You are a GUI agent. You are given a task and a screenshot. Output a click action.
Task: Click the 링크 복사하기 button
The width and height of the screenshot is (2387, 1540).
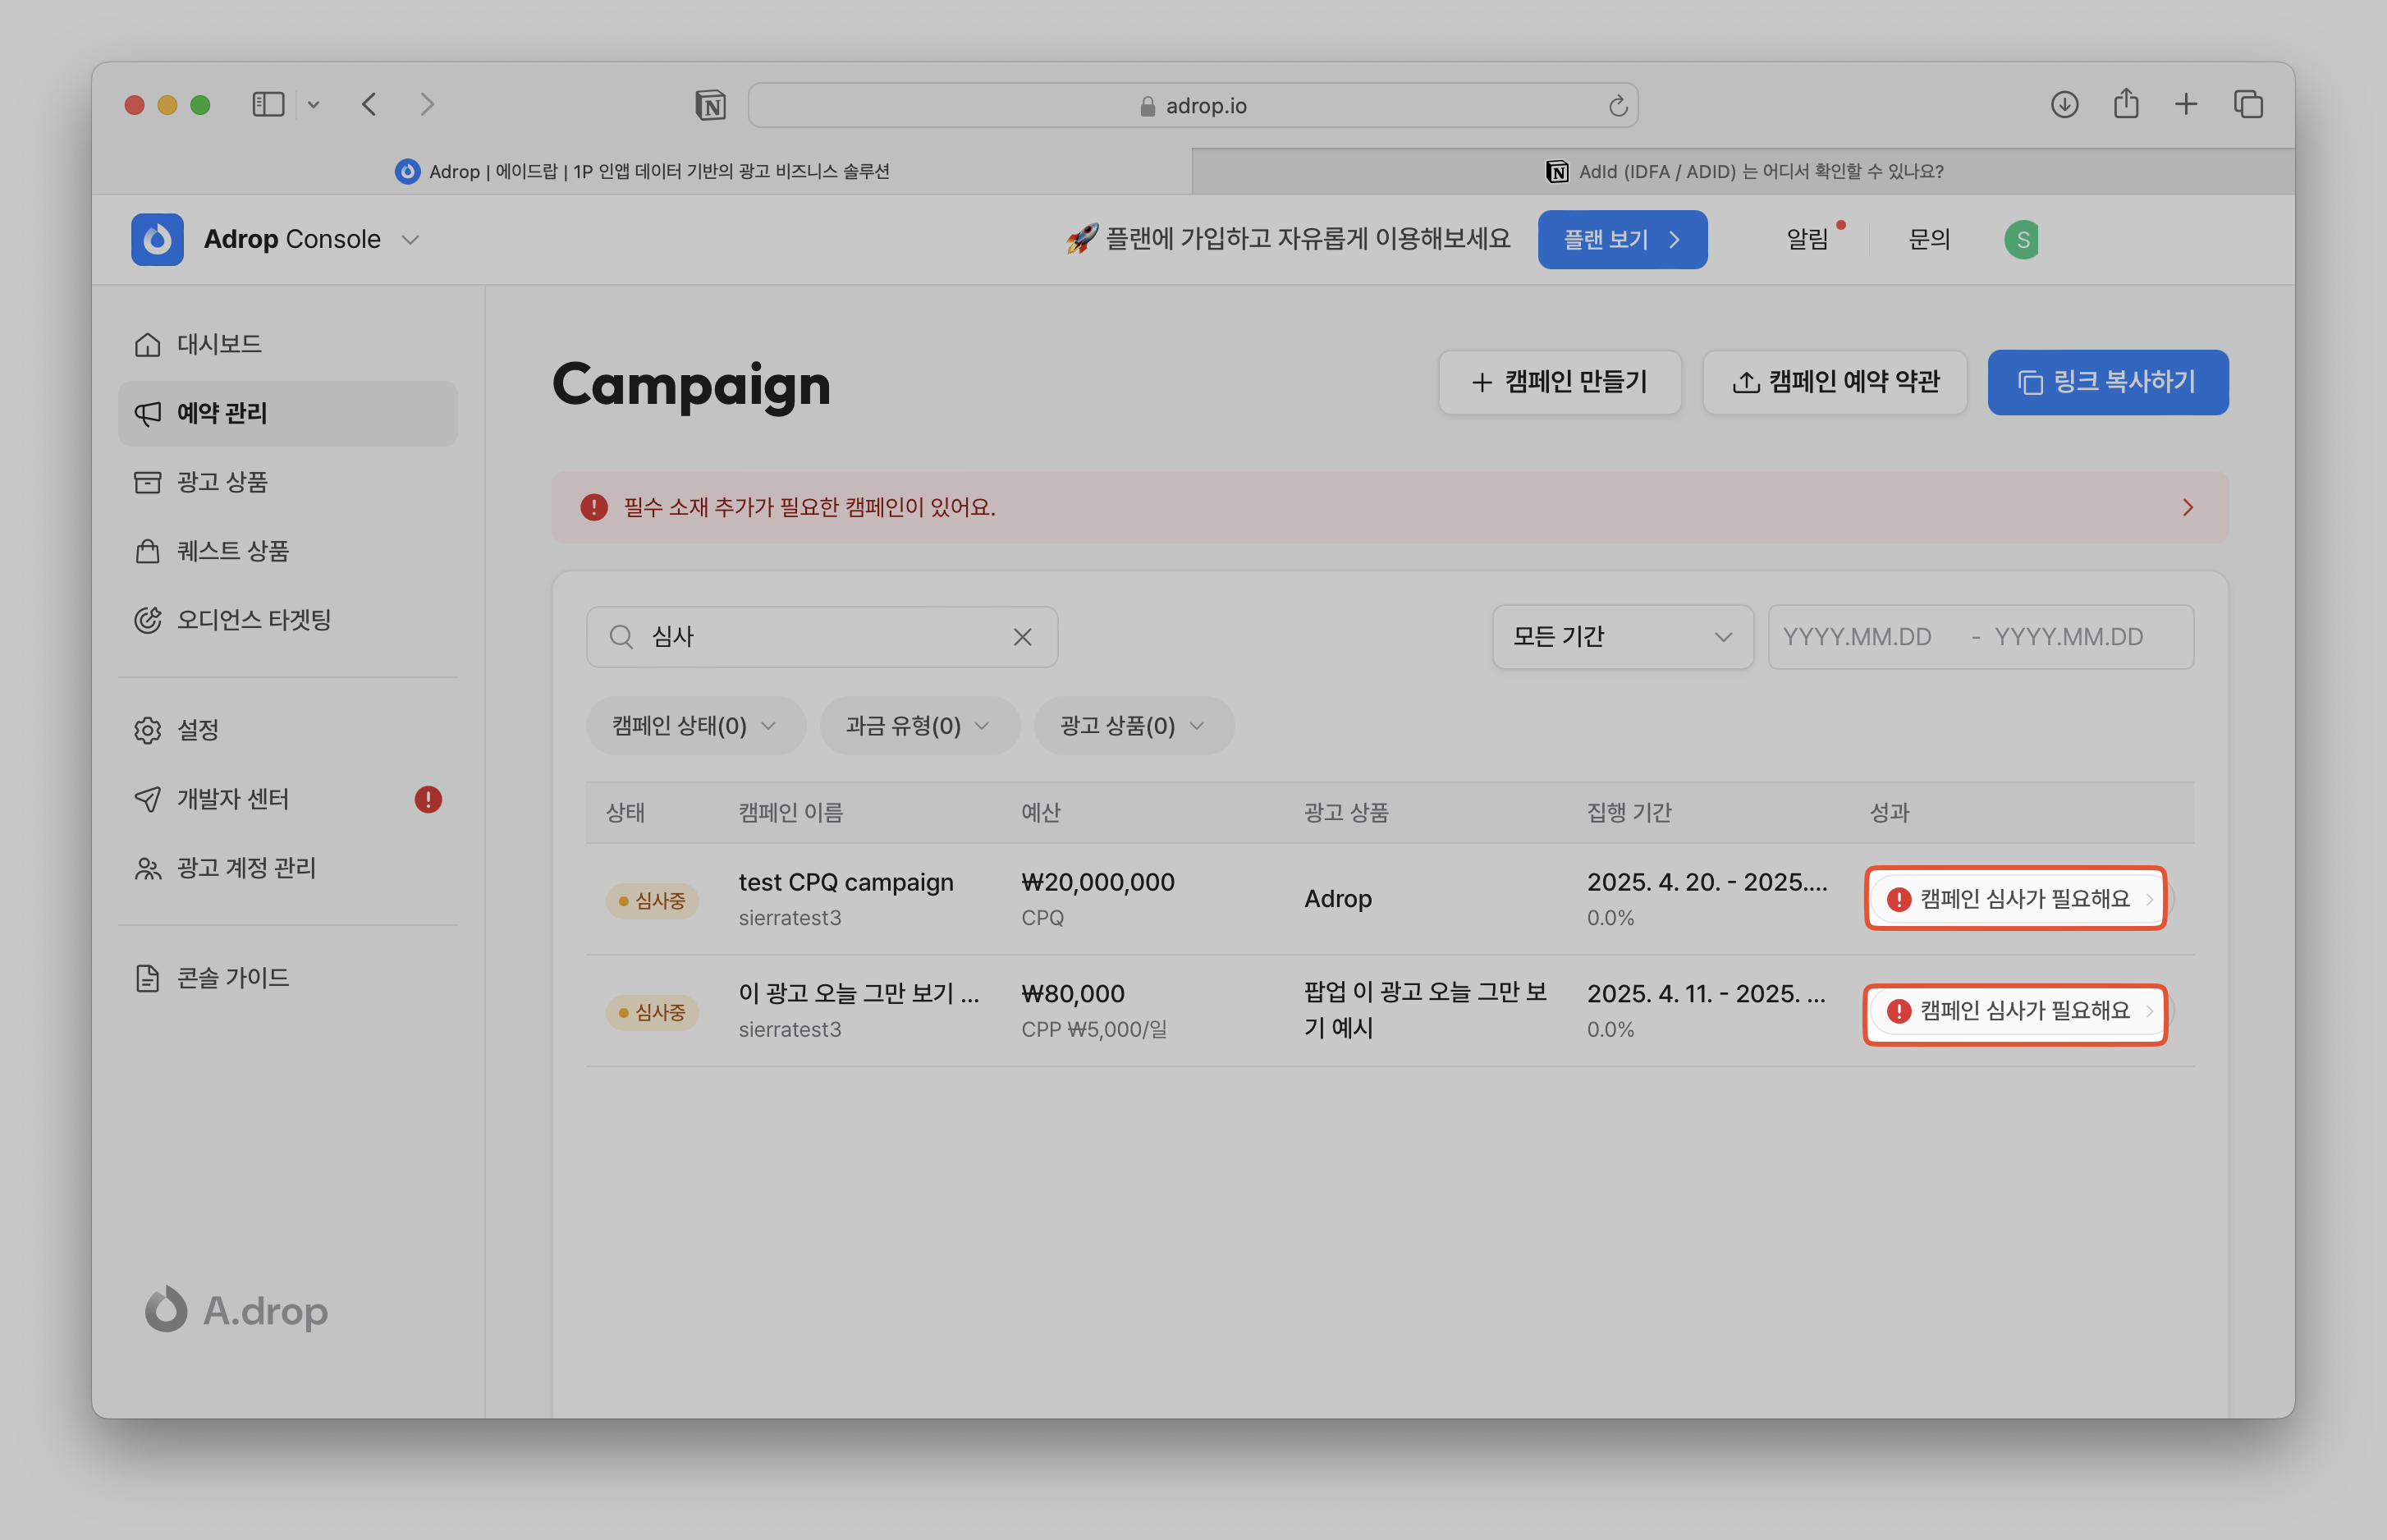point(2107,382)
